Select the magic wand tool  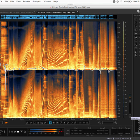(68, 123)
